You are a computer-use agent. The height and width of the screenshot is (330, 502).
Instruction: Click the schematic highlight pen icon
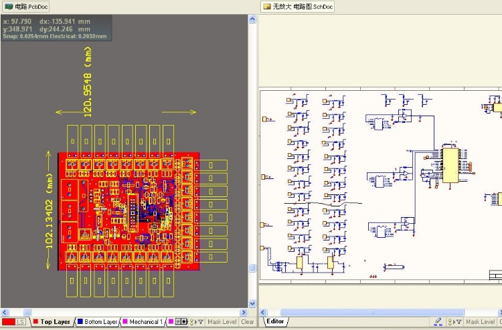pyautogui.click(x=438, y=322)
